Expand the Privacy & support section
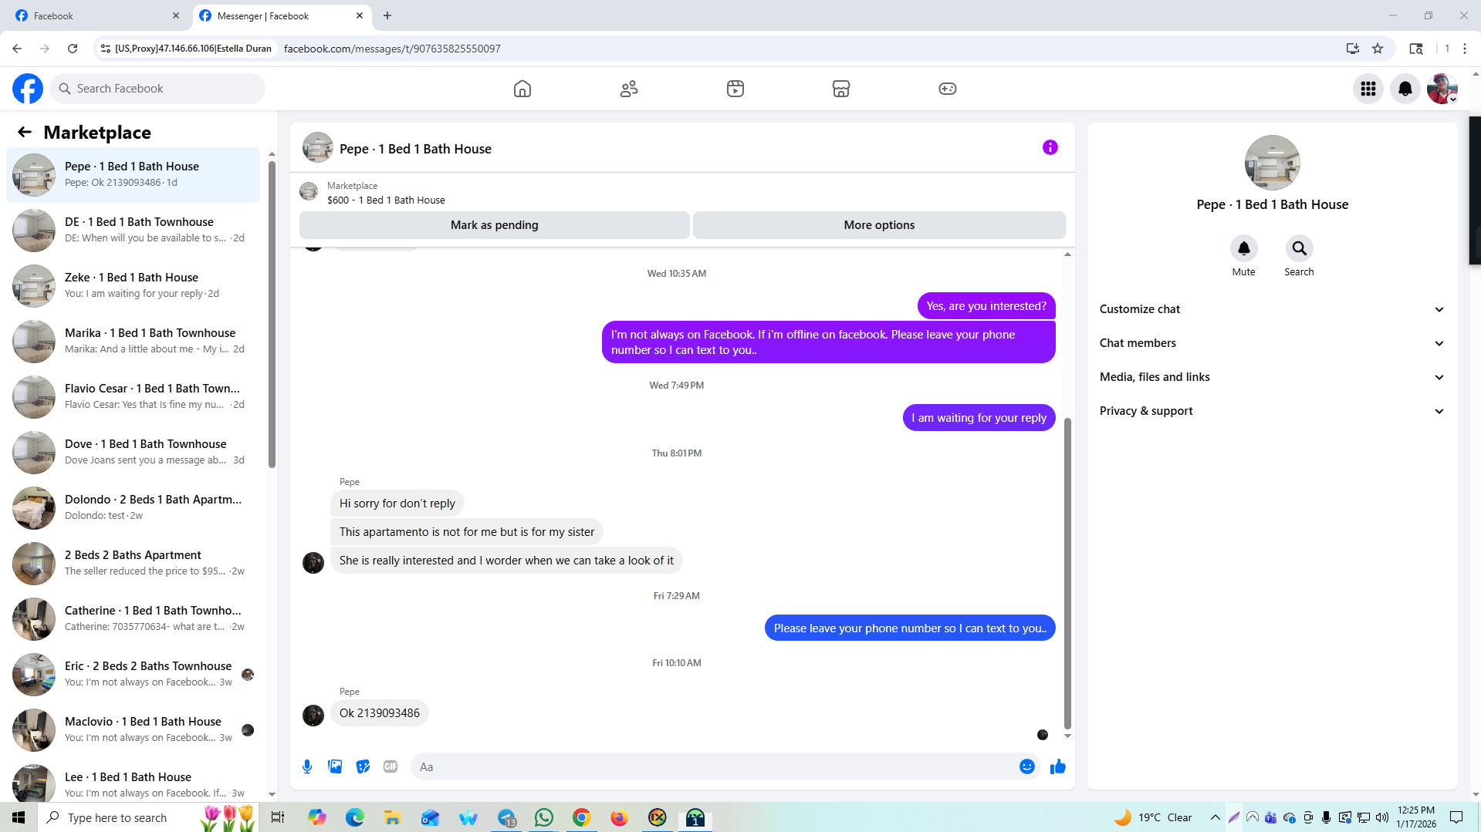 (x=1272, y=411)
